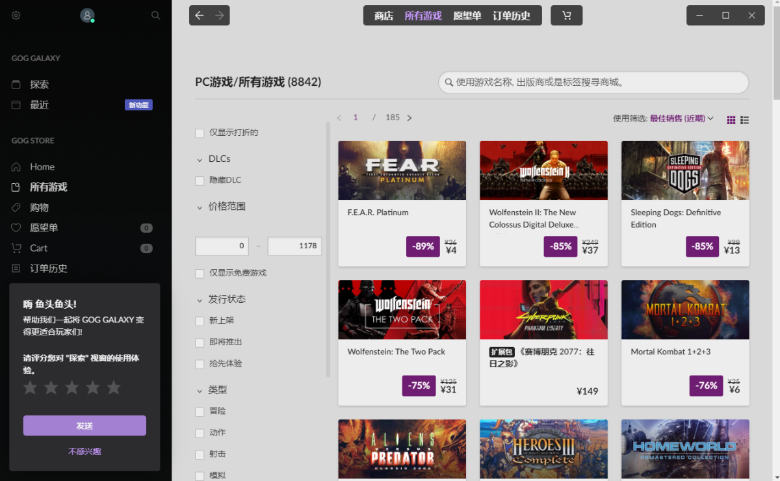780x481 pixels.
Task: Switch results to list view
Action: (x=744, y=120)
